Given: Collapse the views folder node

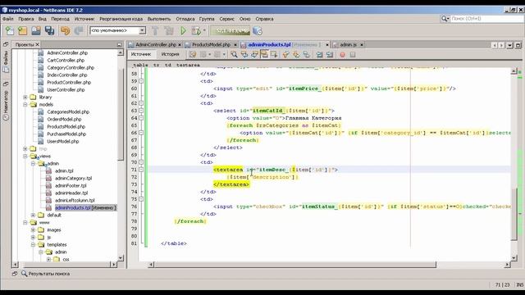Looking at the screenshot, I should [25, 156].
